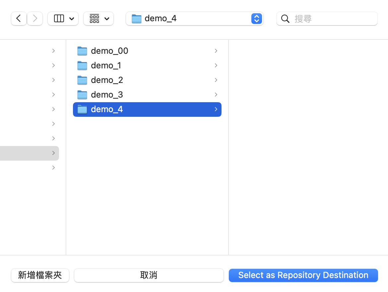Viewport: 388px width, 292px height.
Task: Click Select as Repository Destination
Action: coord(303,275)
